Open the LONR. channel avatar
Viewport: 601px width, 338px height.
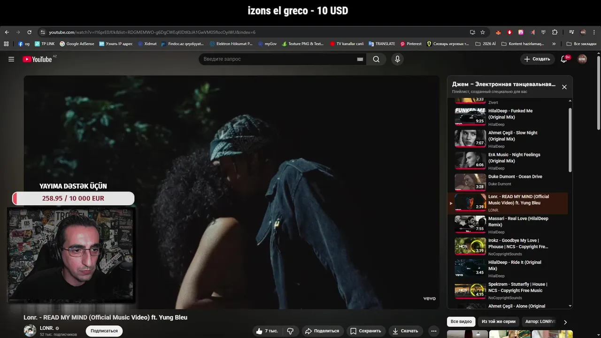pyautogui.click(x=30, y=330)
